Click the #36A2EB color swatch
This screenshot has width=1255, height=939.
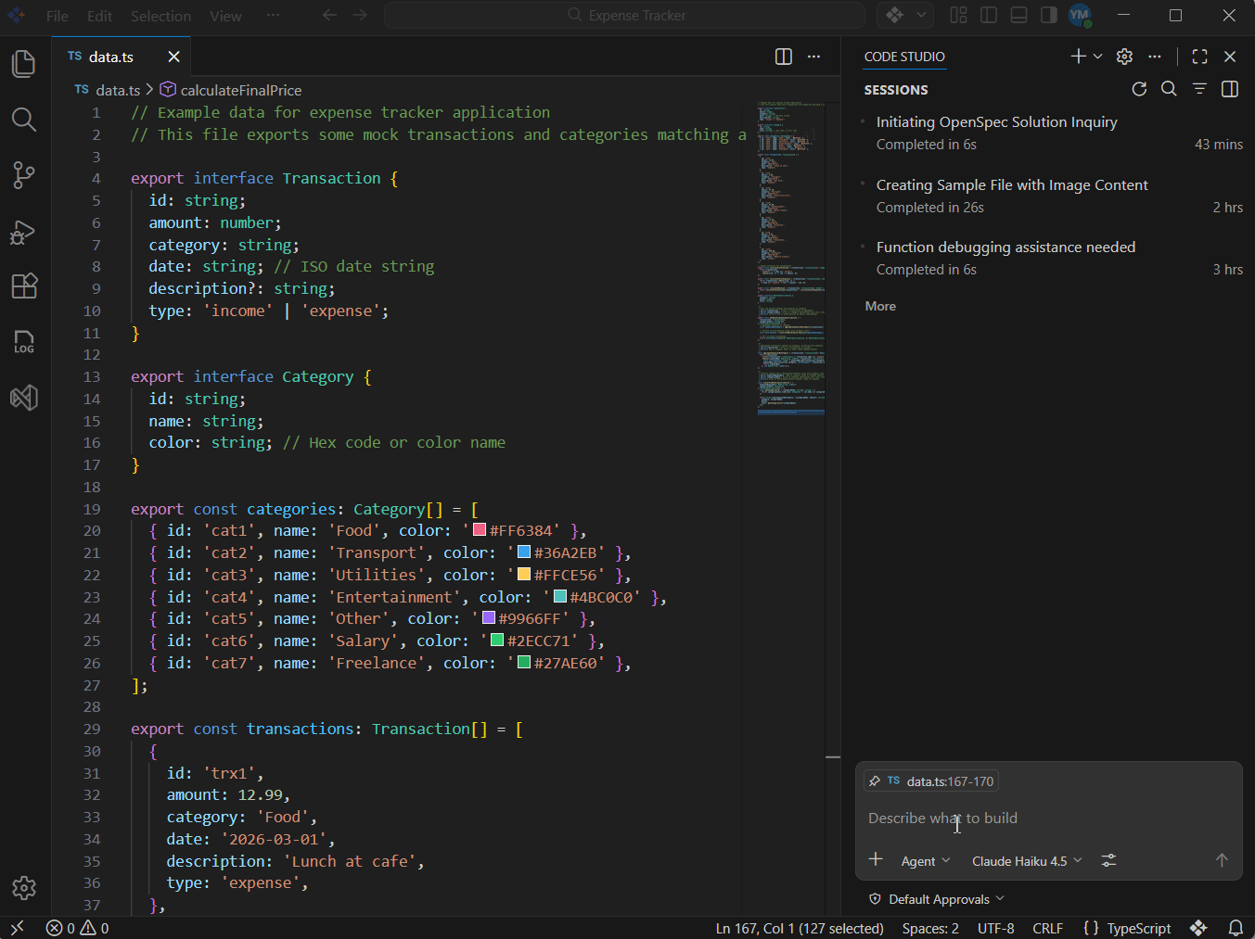point(524,552)
